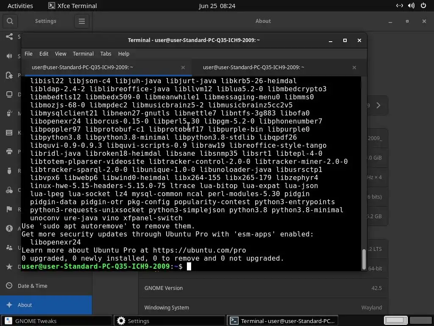Click the GNOME Version row
This screenshot has height=326, width=434.
pos(263,288)
